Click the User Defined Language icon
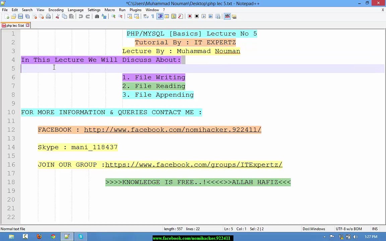 167,16
